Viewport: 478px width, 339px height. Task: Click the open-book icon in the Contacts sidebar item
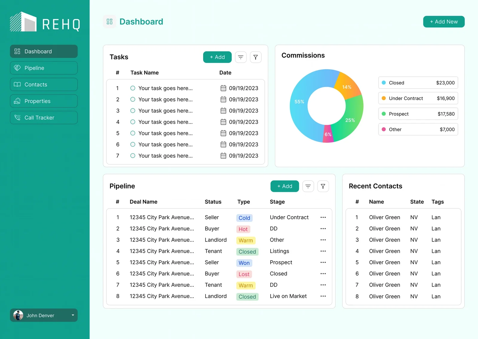pos(17,84)
